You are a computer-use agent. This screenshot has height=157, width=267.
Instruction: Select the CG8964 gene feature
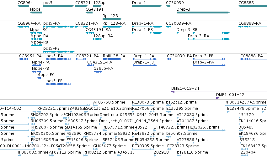point(23,6)
